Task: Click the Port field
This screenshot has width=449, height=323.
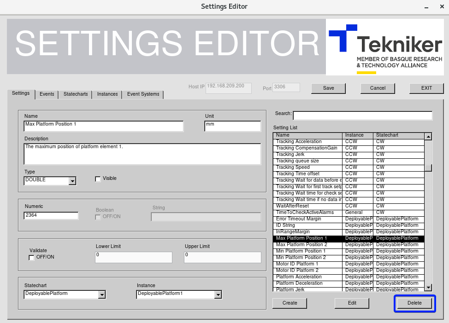Action: [x=286, y=87]
